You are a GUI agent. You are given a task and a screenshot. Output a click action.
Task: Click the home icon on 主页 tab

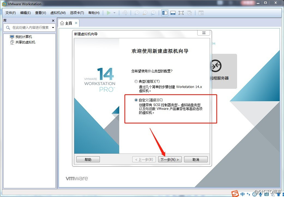[x=62, y=23]
